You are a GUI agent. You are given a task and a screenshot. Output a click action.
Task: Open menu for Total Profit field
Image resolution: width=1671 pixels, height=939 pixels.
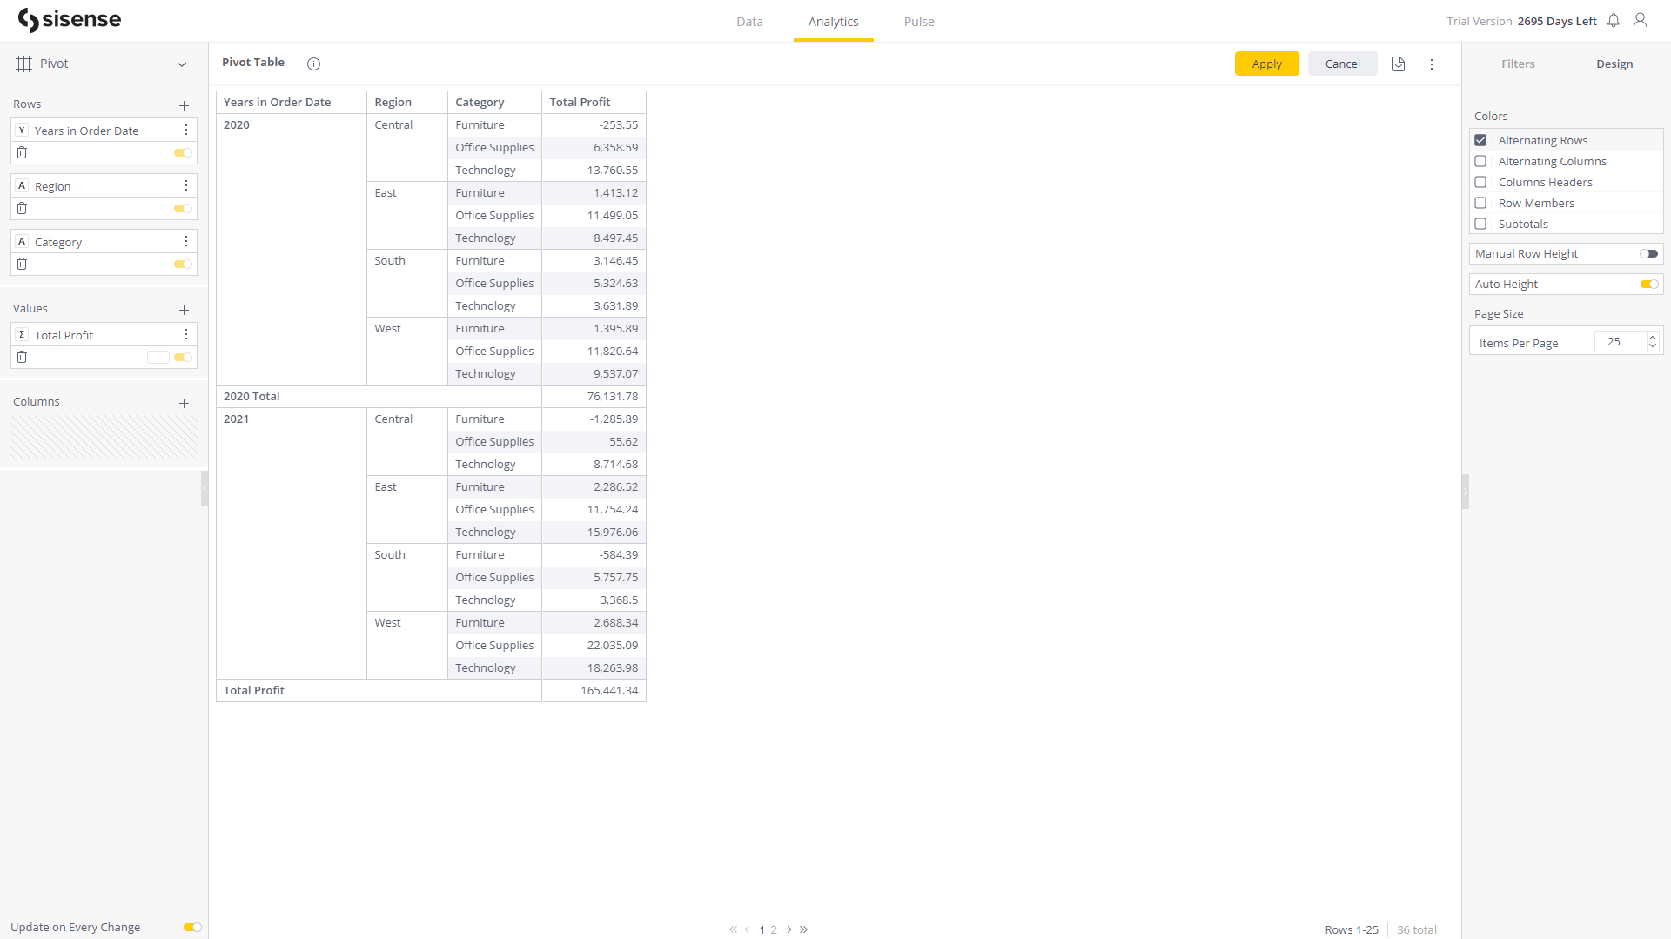[186, 334]
